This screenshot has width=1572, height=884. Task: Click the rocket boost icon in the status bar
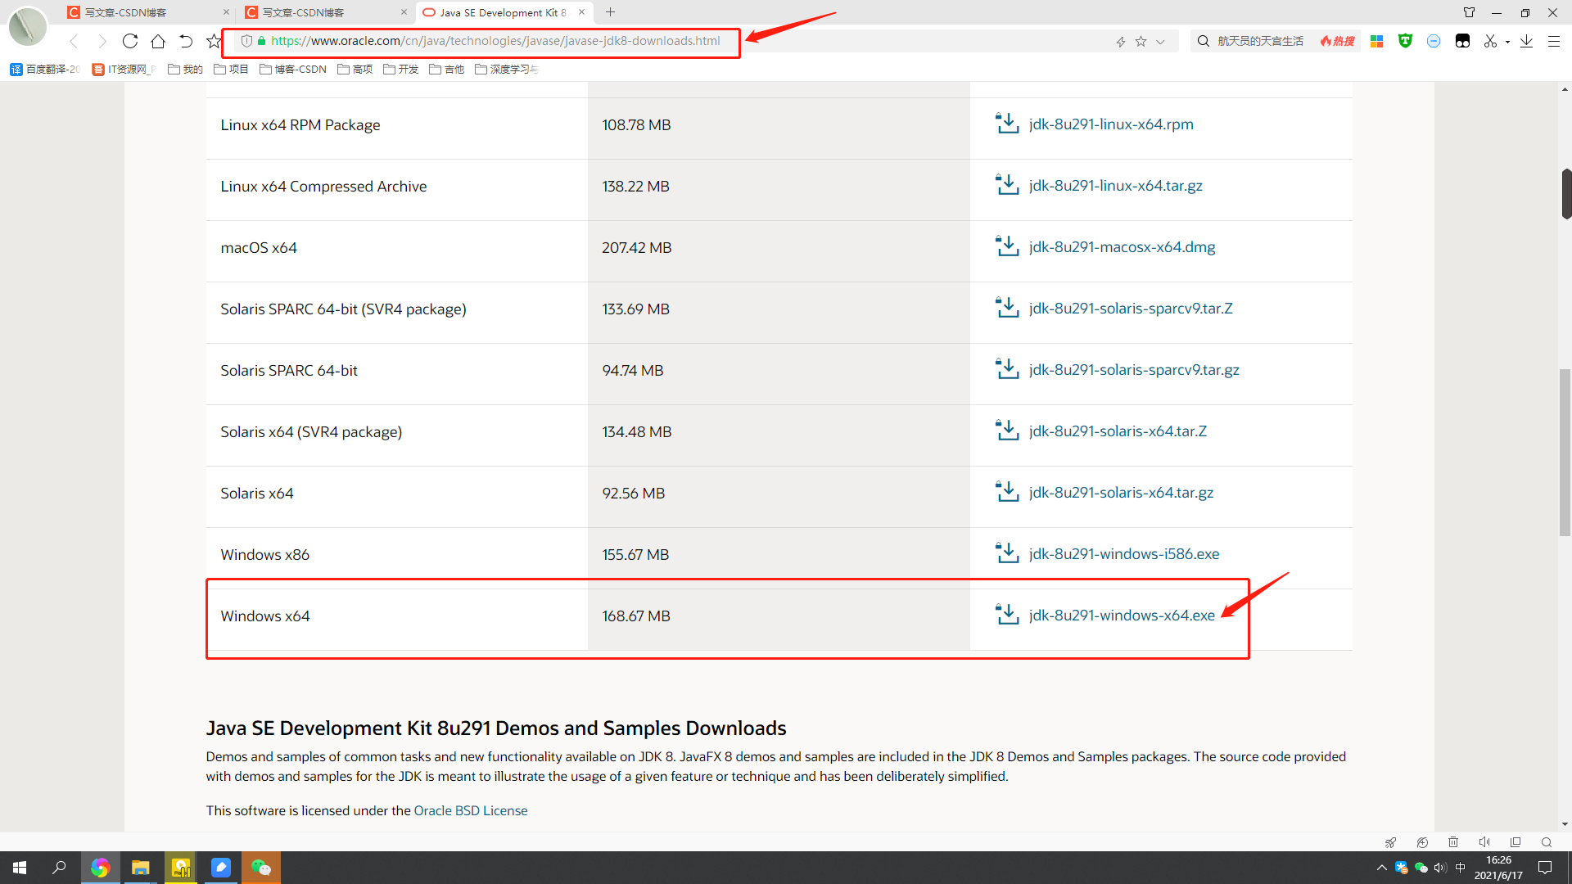(1390, 842)
